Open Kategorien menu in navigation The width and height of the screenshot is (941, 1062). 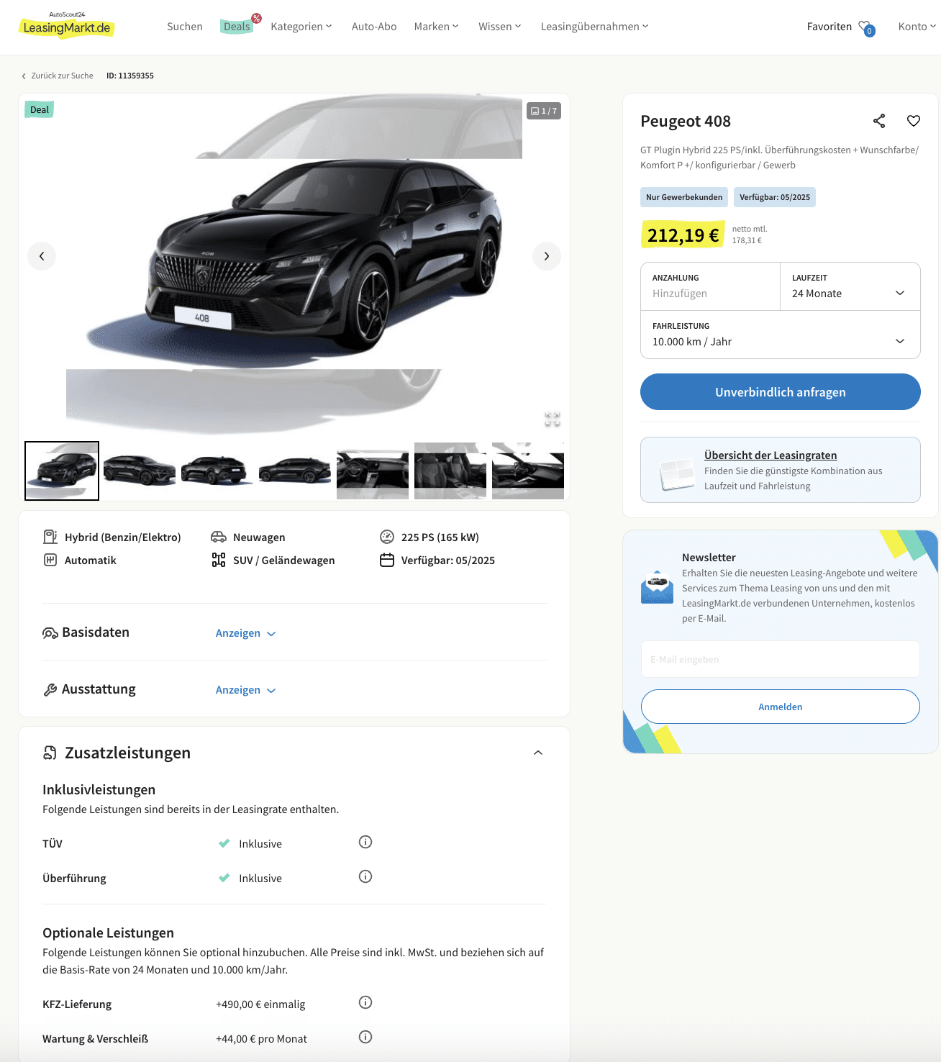301,27
